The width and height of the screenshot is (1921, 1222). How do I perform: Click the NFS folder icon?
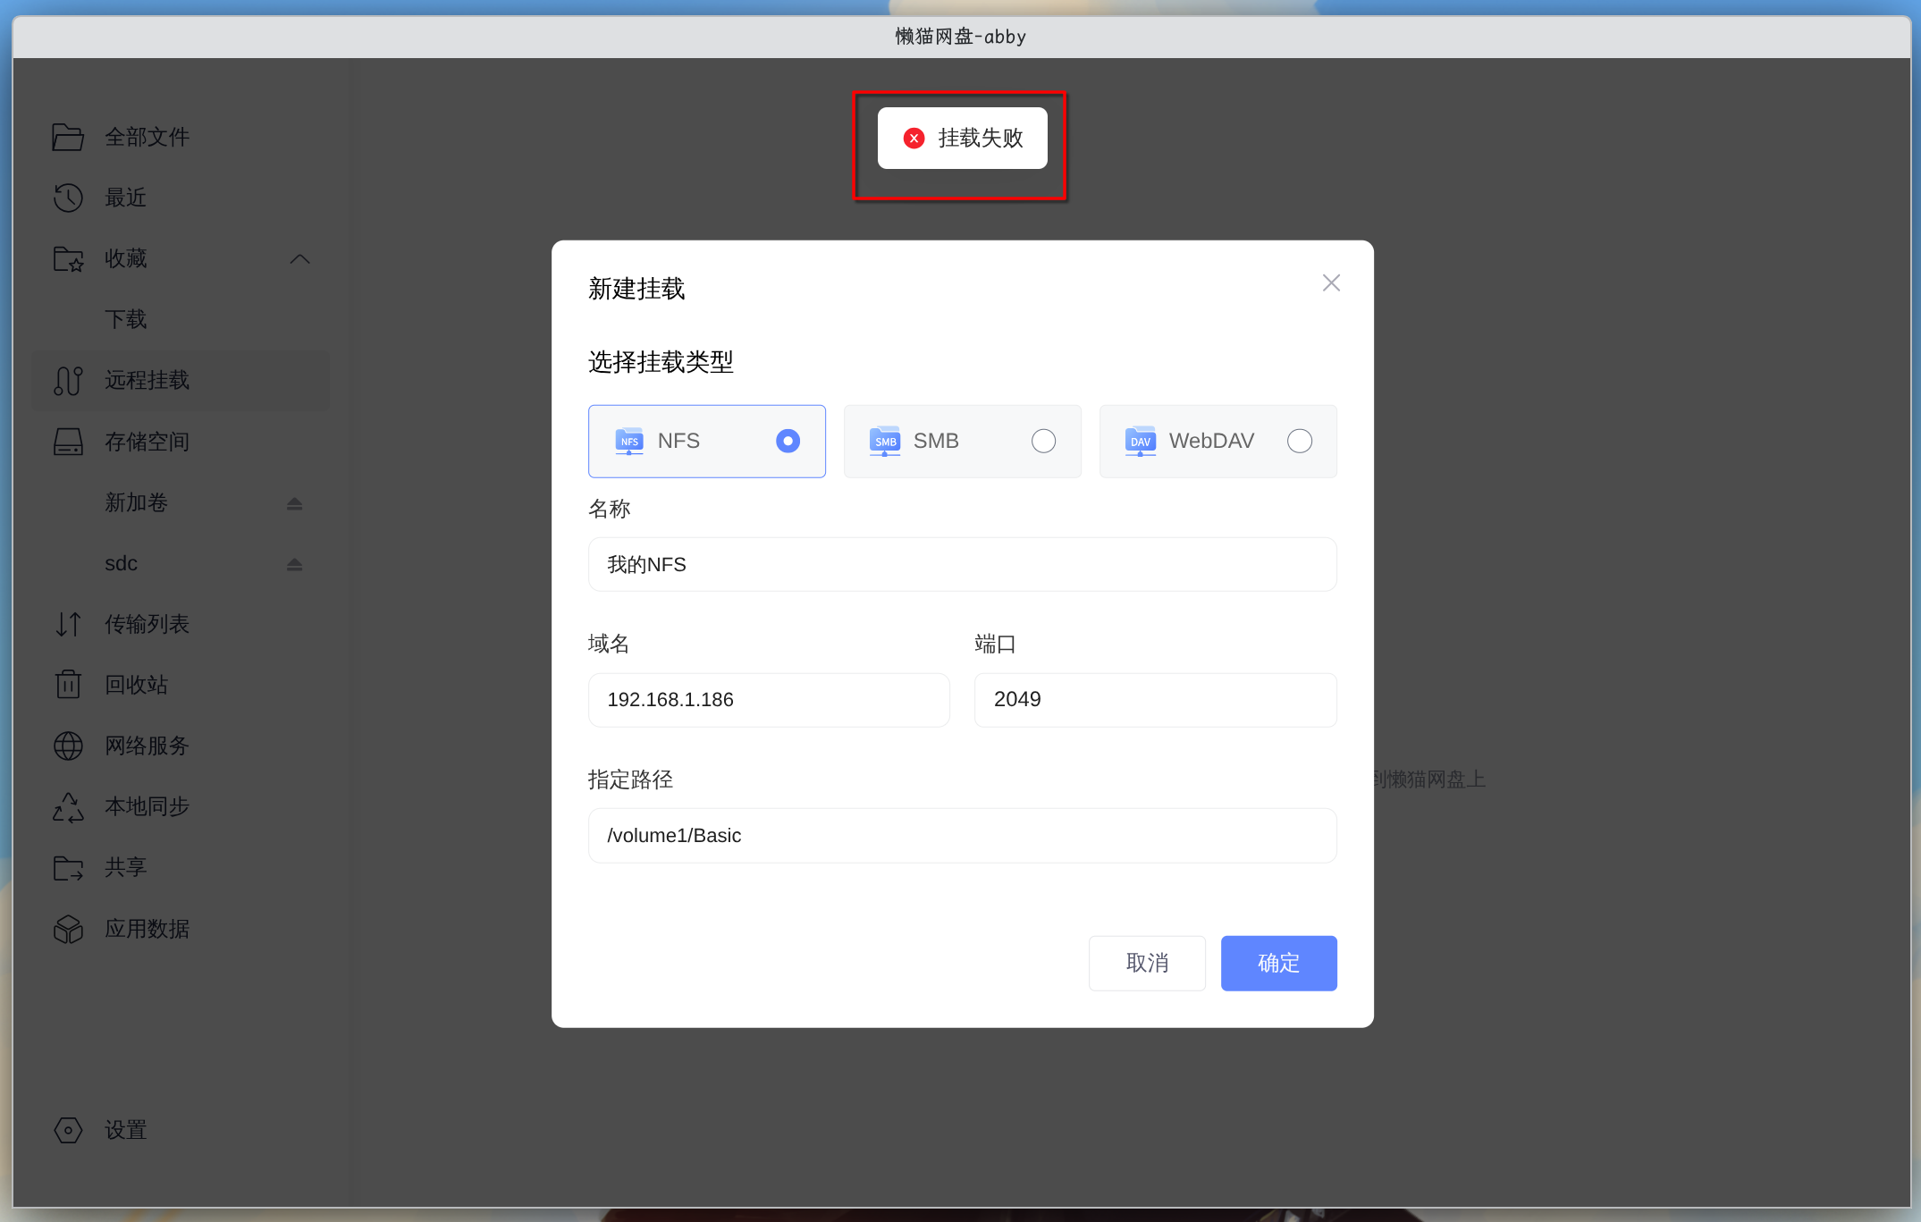point(629,441)
